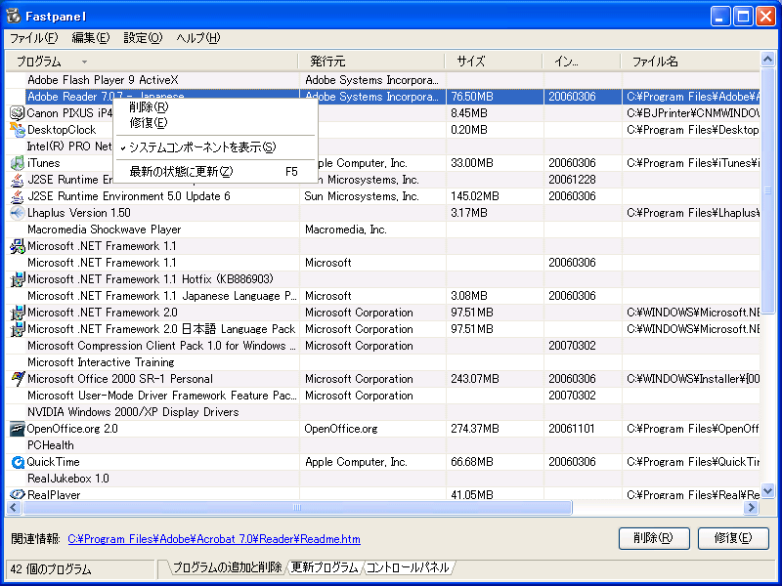
Task: Open the 設定(O) menu
Action: (143, 38)
